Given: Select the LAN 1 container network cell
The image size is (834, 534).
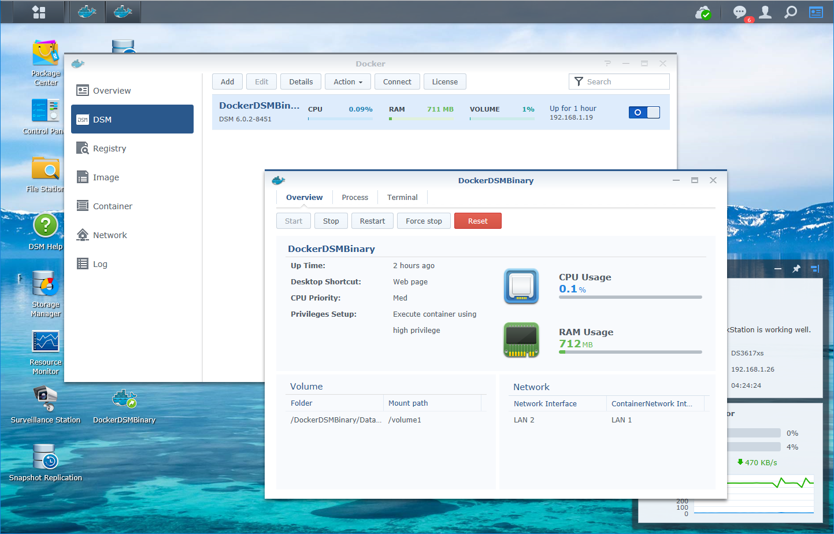Looking at the screenshot, I should tap(621, 420).
